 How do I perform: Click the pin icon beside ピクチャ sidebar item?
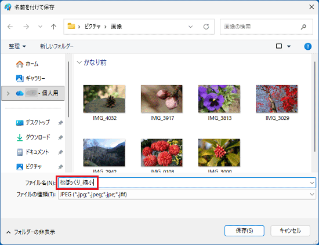click(60, 167)
